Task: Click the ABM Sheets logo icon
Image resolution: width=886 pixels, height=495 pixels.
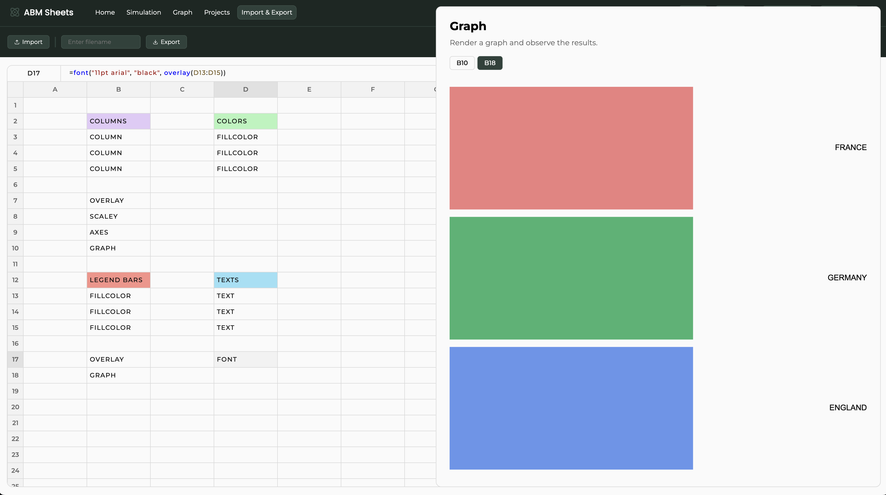Action: click(15, 12)
